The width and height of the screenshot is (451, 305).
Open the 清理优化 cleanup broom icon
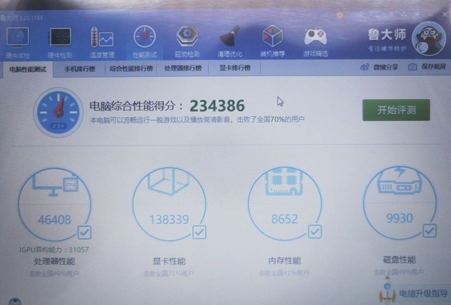(x=230, y=36)
